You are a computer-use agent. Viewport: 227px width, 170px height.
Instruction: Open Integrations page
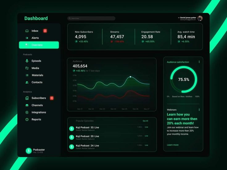39,112
